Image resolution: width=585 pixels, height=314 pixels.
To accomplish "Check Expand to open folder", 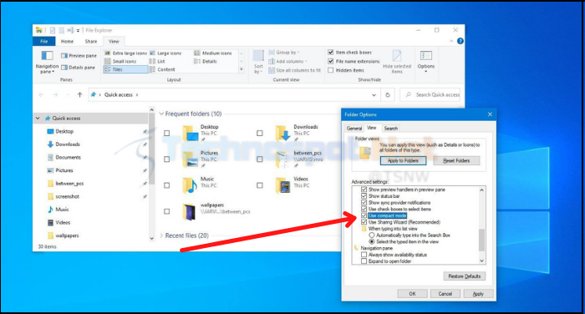I will coord(364,261).
